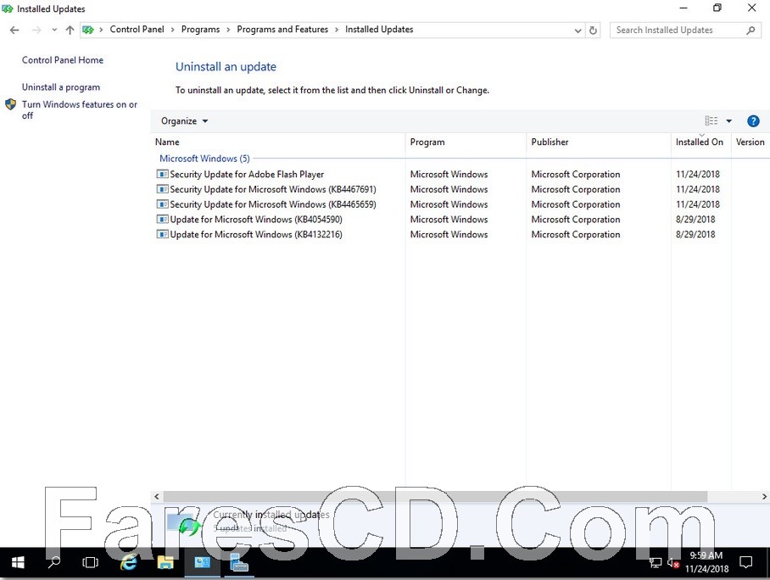Collapse the Microsoft Windows (5) group
This screenshot has height=580, width=770.
pos(204,159)
